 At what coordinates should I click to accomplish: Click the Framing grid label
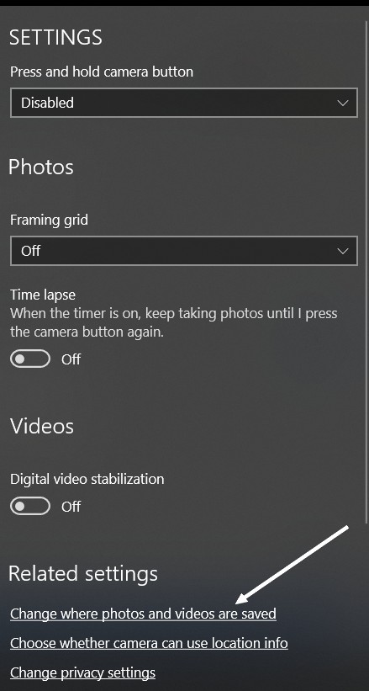click(x=49, y=220)
